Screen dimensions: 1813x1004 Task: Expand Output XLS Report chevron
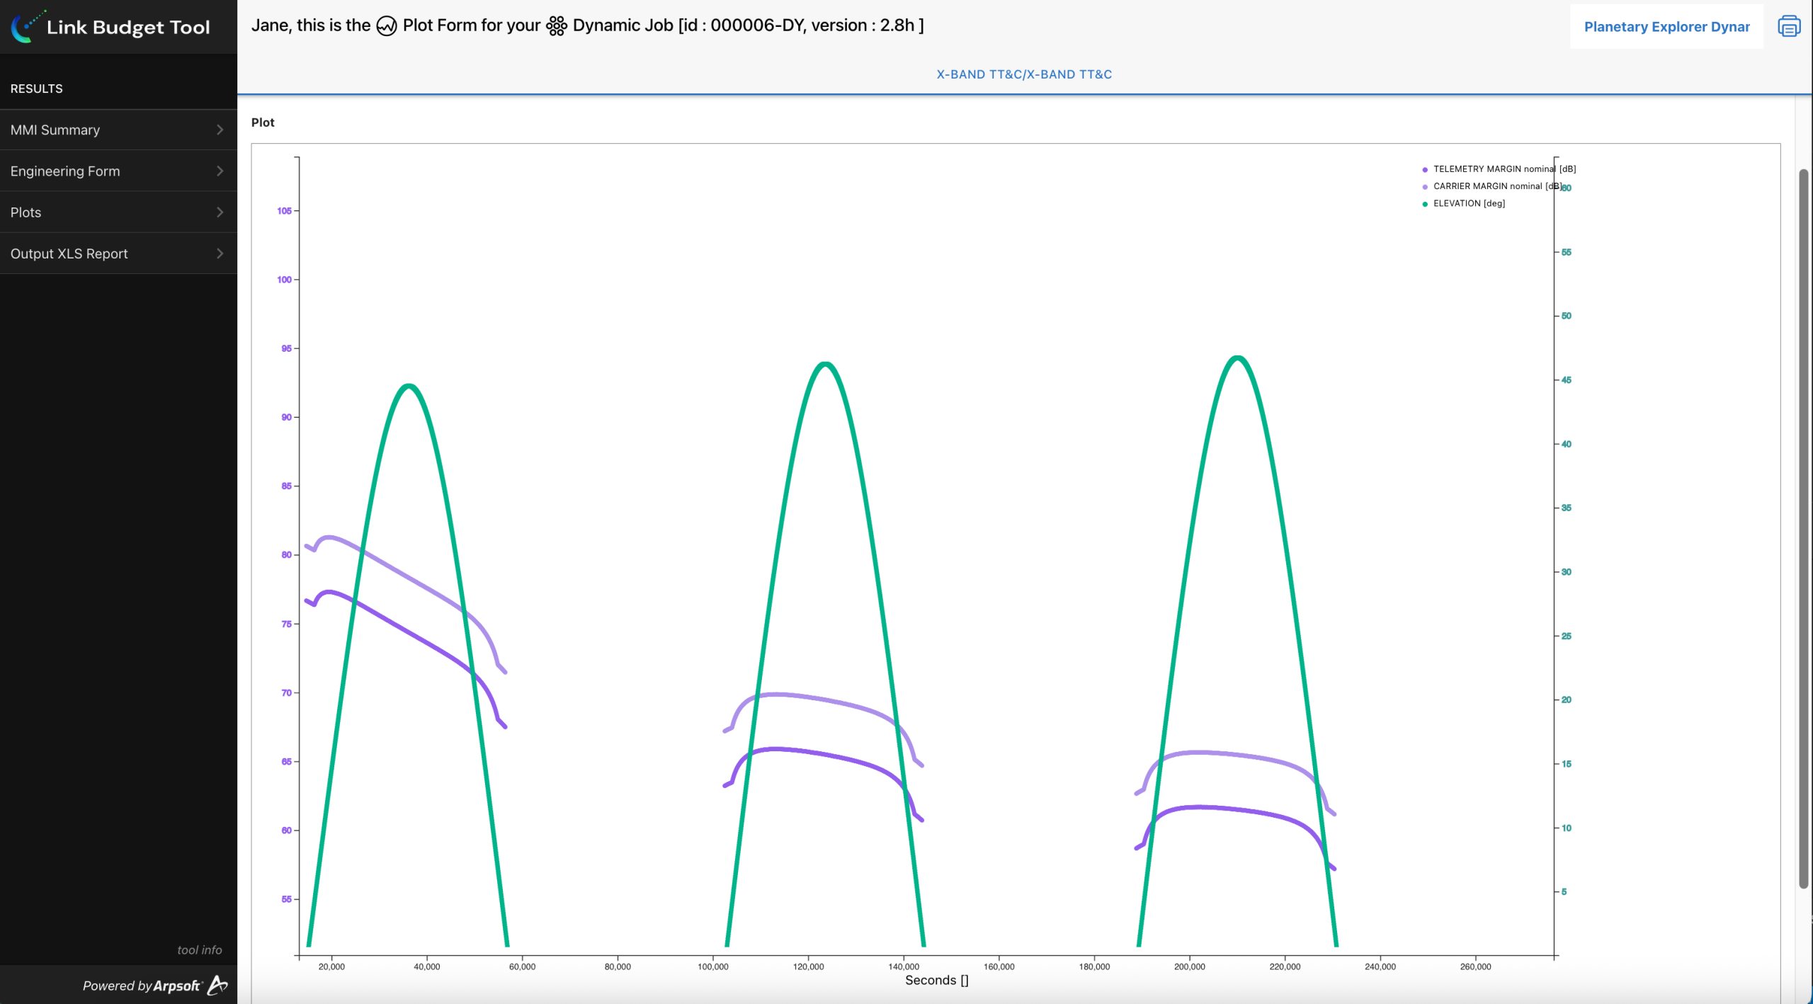[x=220, y=253]
